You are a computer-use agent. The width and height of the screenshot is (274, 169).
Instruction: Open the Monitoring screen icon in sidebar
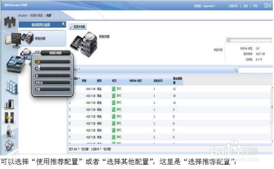pos(13,40)
